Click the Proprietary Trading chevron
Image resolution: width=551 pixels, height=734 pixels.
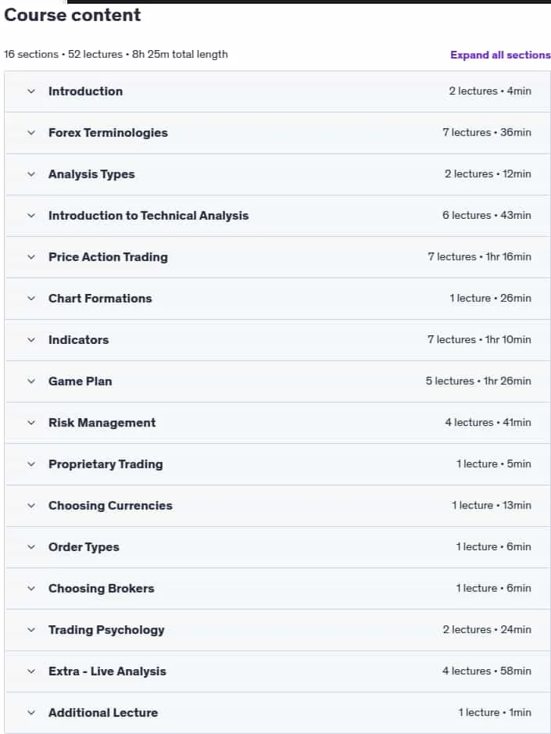31,464
